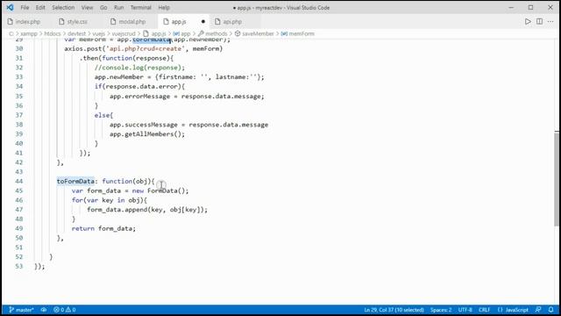The height and width of the screenshot is (316, 561).
Task: Click line number 44 in the gutter
Action: [x=19, y=182]
